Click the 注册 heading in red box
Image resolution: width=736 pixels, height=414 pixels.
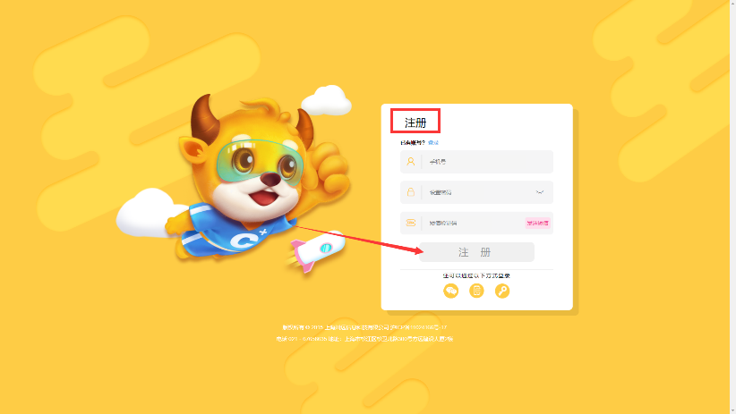coord(415,123)
